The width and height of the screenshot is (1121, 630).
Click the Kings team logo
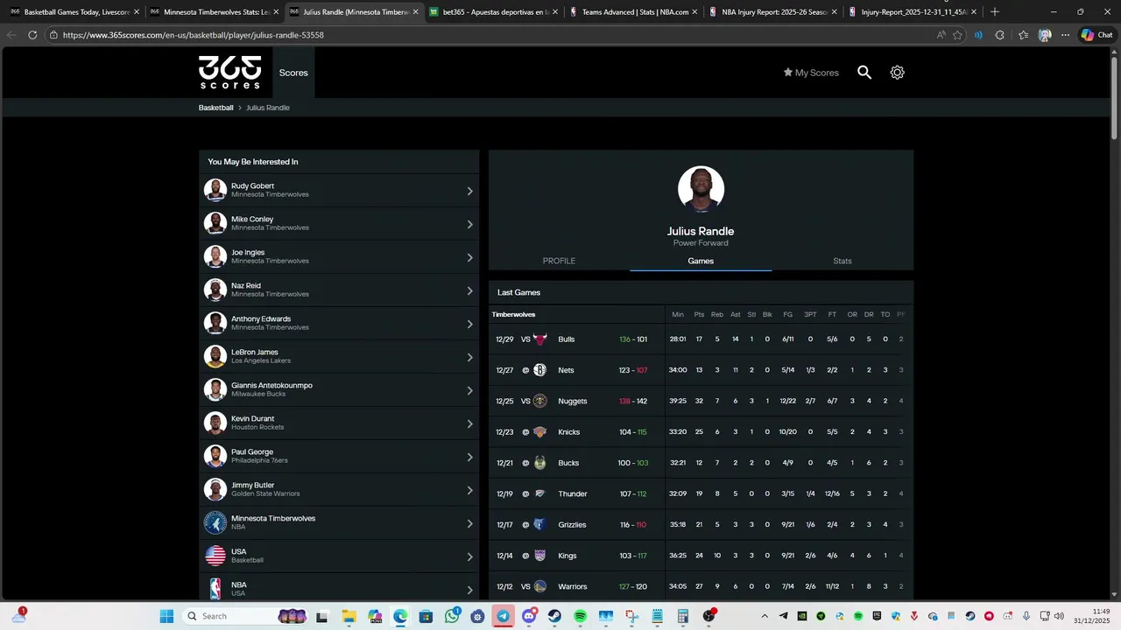tap(539, 556)
